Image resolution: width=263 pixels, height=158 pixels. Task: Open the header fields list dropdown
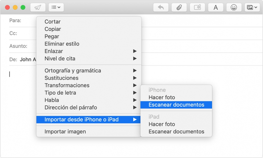pos(56,7)
